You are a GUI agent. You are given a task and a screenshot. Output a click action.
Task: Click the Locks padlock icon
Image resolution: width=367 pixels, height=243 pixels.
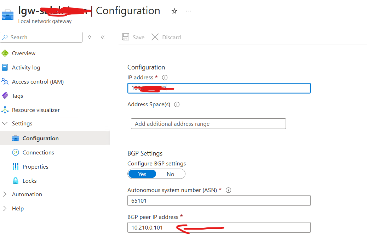tap(16, 181)
